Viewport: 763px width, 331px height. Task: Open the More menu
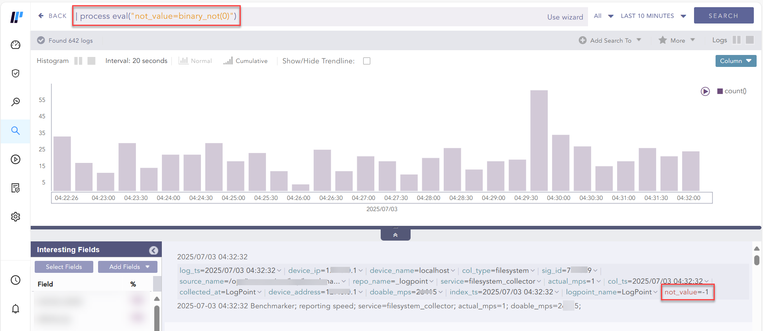[677, 40]
